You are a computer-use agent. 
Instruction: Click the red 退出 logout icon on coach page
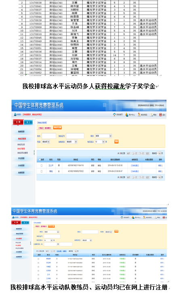(160, 115)
